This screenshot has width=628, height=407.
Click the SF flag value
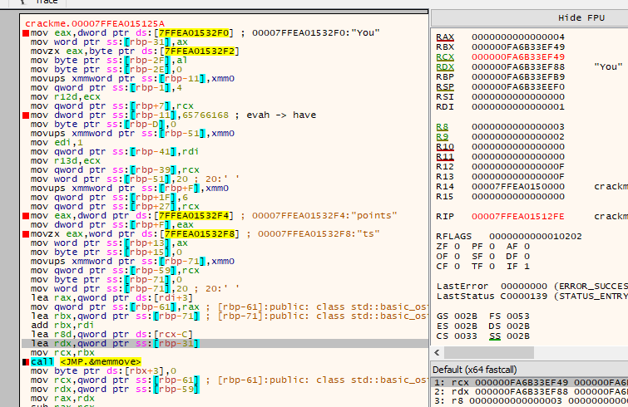click(492, 257)
